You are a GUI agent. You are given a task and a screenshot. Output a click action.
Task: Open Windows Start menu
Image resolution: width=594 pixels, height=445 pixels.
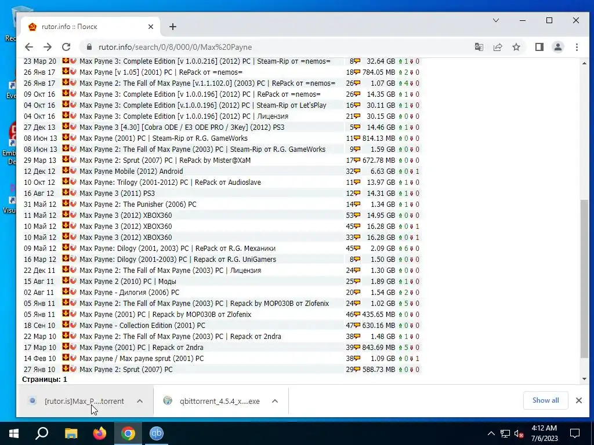tap(14, 433)
